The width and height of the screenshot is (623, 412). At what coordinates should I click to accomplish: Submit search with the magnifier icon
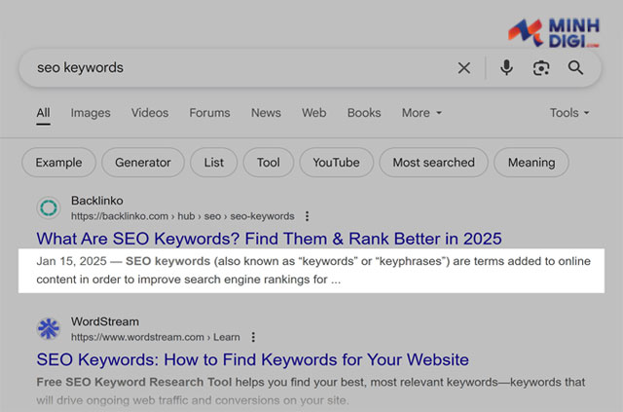point(575,68)
